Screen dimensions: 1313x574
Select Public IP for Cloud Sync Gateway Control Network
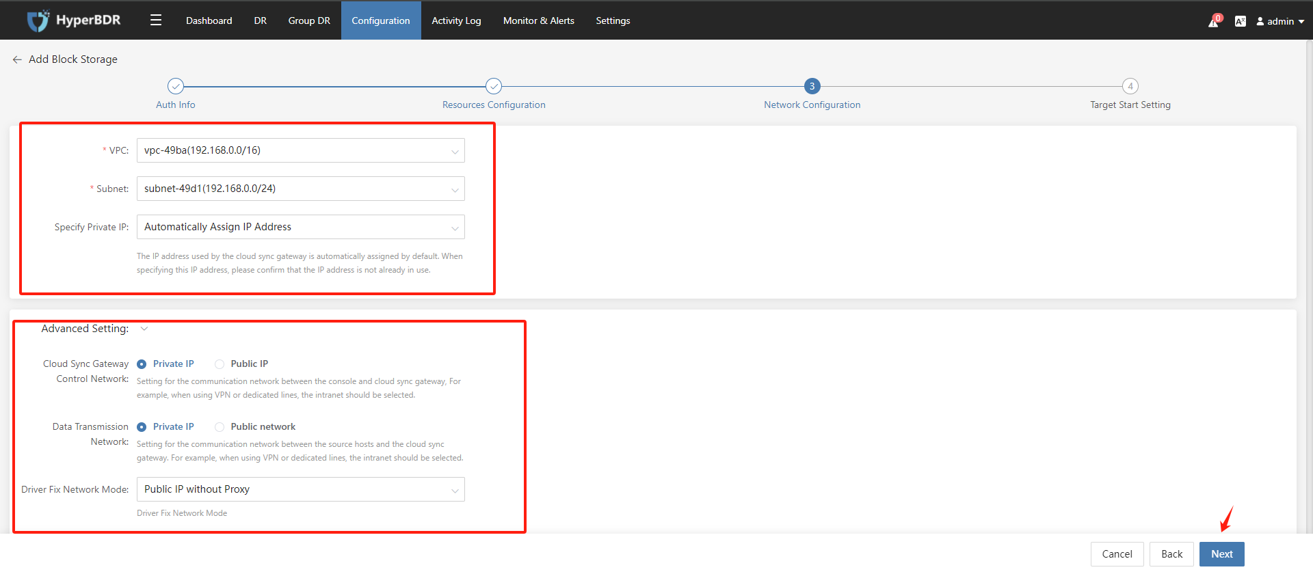coord(220,364)
